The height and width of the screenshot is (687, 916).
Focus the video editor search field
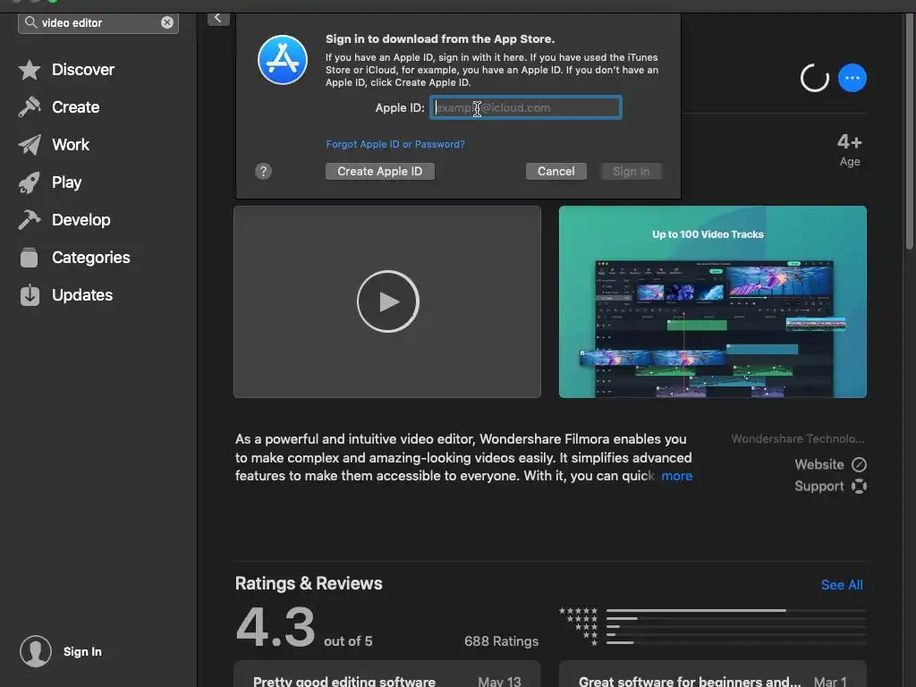(98, 22)
